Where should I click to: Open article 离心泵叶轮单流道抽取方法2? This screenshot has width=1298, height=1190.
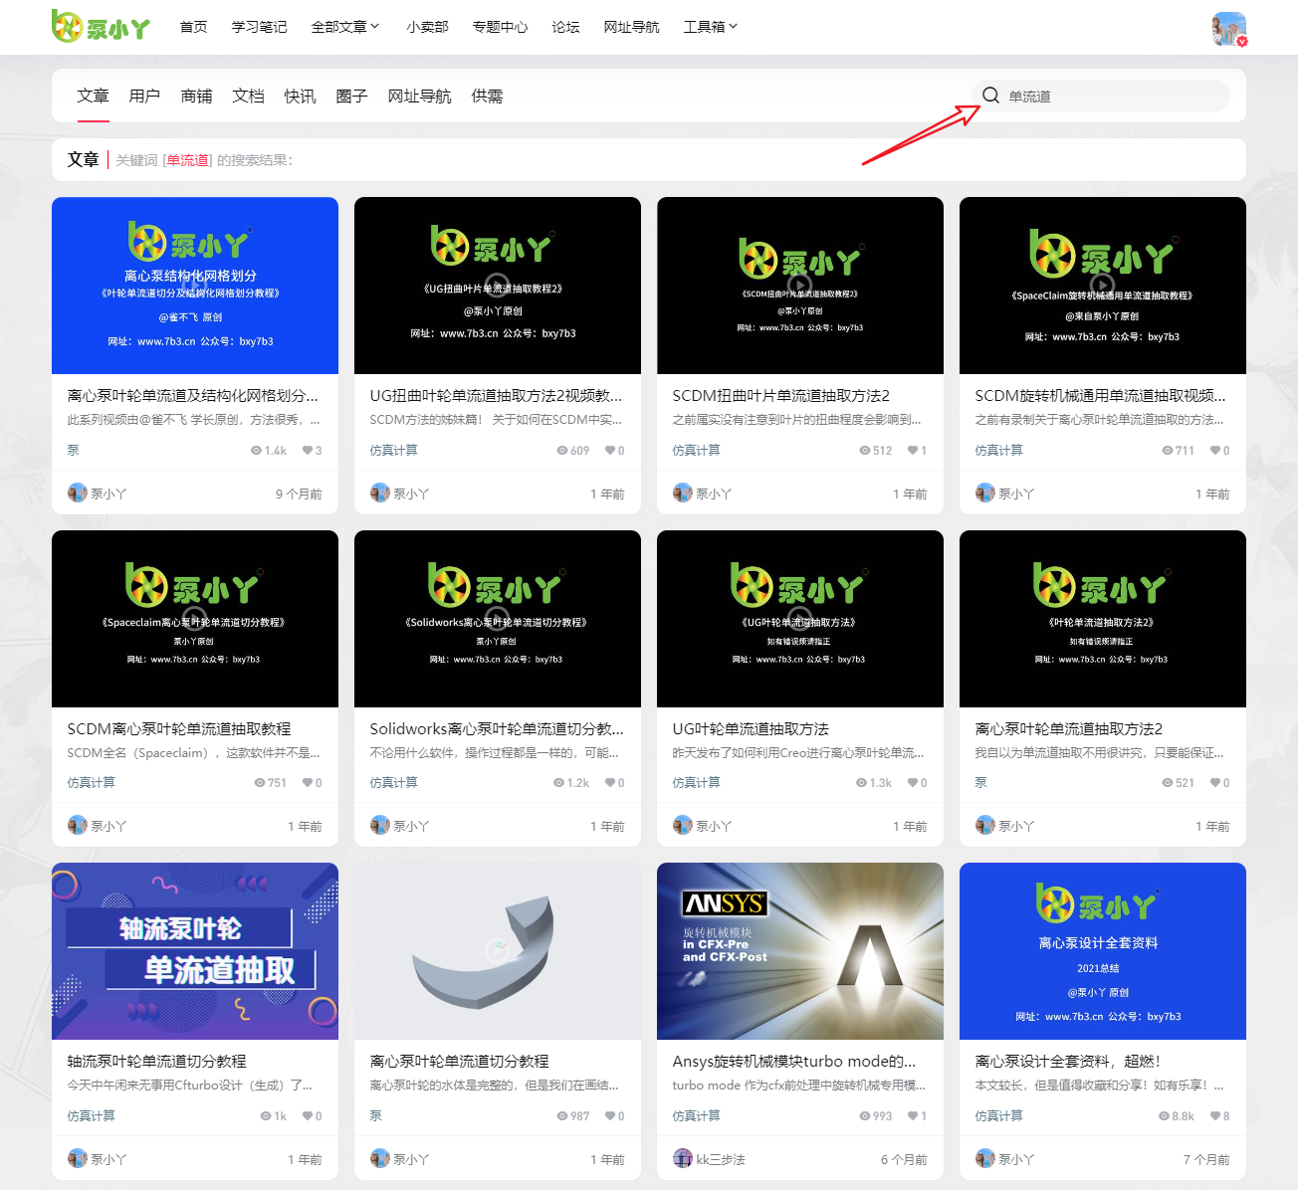click(1069, 729)
